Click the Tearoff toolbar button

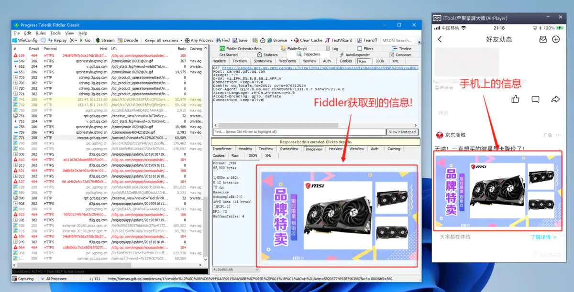tap(367, 41)
